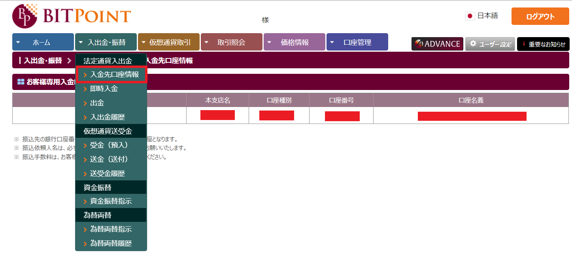The height and width of the screenshot is (255, 572).
Task: Expand the 口座管理 dropdown arrow
Action: tap(332, 42)
